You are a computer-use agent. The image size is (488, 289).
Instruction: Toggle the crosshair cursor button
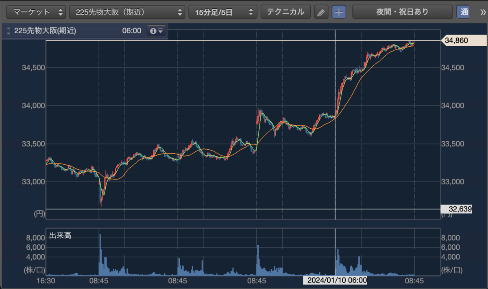click(x=339, y=12)
